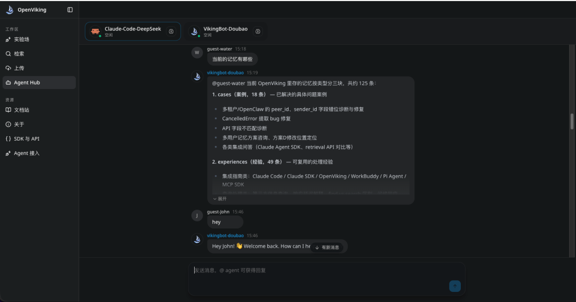Open Agent 接入 page
This screenshot has width=576, height=302.
tap(39, 153)
